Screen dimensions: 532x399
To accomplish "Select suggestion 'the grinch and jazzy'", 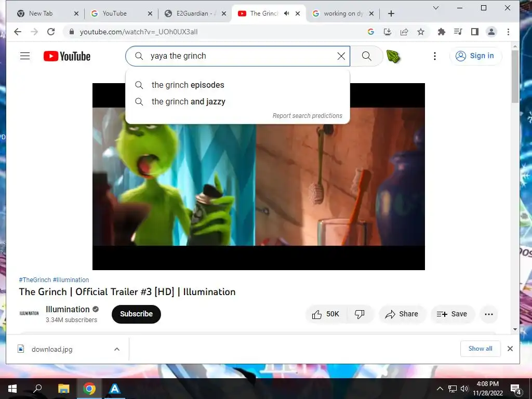I will pos(237,101).
